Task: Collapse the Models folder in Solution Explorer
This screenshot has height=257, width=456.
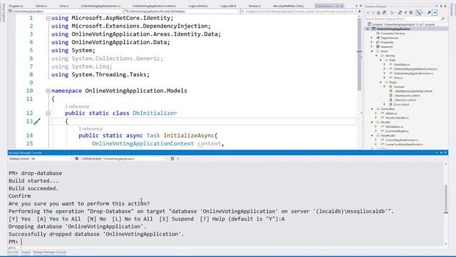Action: (372, 122)
